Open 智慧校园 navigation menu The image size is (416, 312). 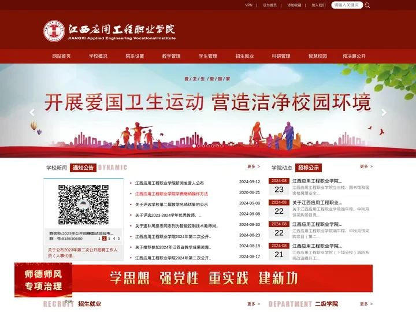point(318,56)
